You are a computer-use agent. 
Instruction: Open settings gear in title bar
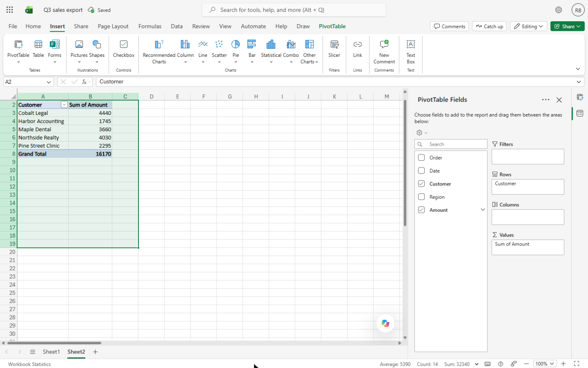[558, 10]
